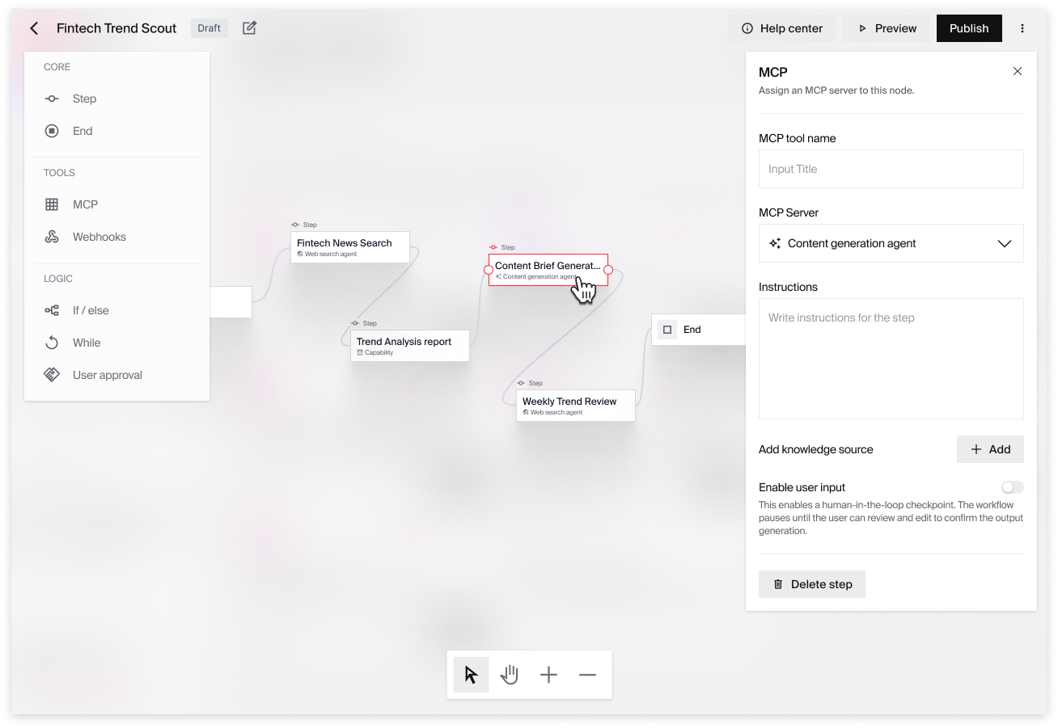1058x728 pixels.
Task: Select the End node tool in sidebar
Action: [82, 130]
